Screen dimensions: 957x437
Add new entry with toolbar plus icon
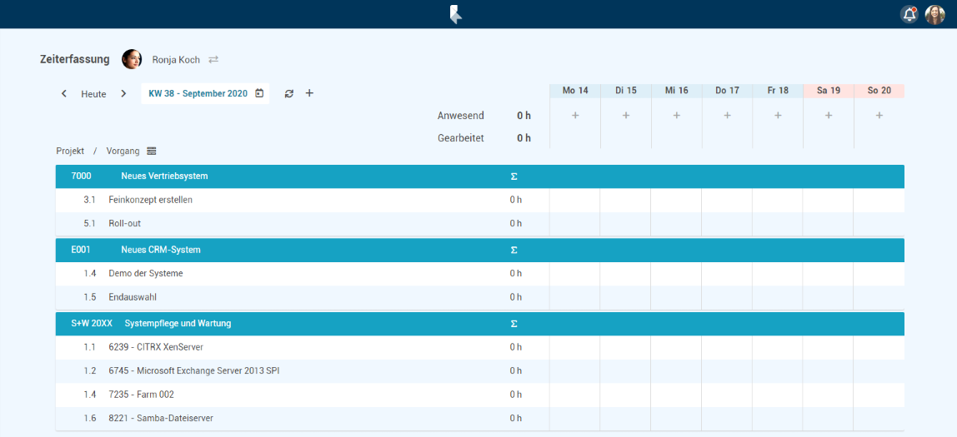tap(309, 93)
